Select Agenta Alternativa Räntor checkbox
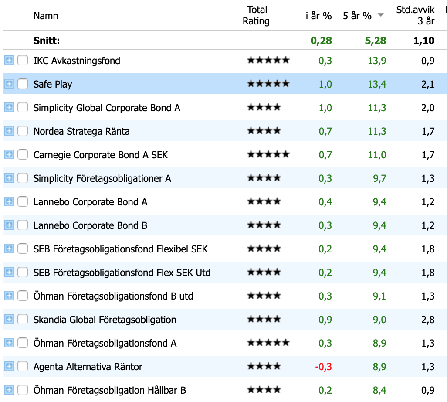The image size is (447, 402). (x=23, y=366)
